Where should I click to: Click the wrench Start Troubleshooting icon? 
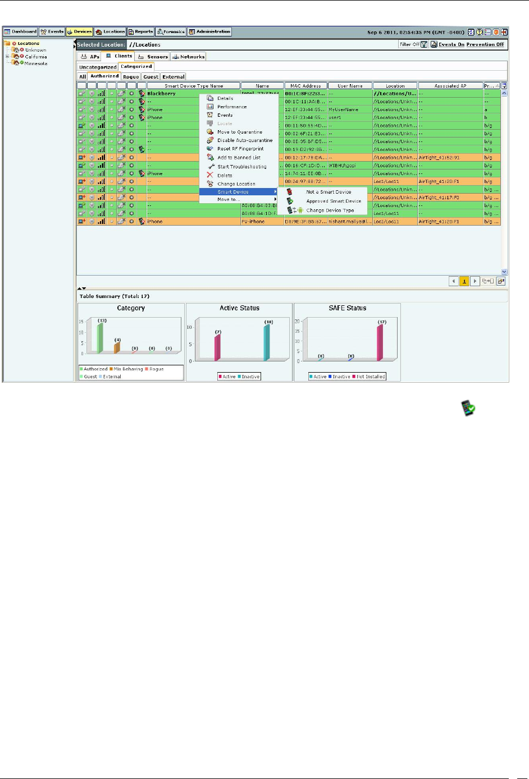[x=211, y=167]
